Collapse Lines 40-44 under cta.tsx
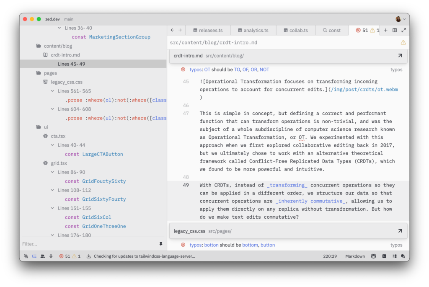 [52, 145]
